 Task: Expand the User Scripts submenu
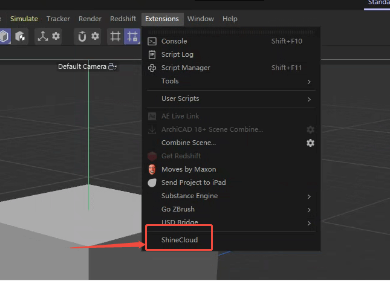[x=231, y=99]
